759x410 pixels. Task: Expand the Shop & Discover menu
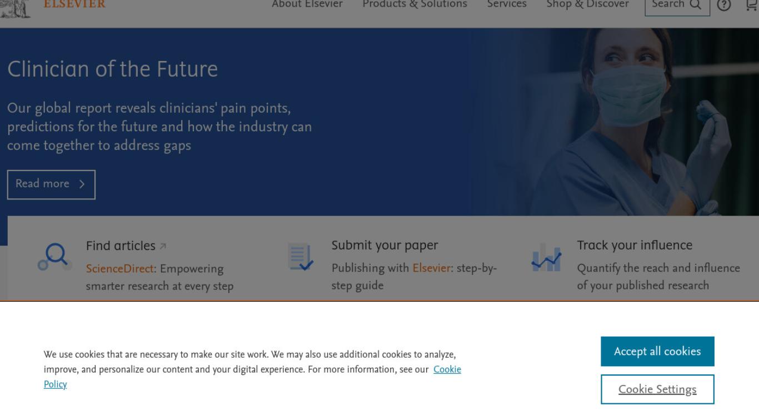[x=588, y=4]
